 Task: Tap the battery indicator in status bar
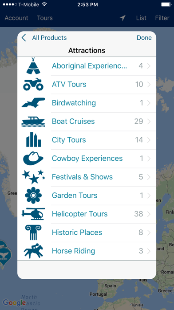pos(166,4)
